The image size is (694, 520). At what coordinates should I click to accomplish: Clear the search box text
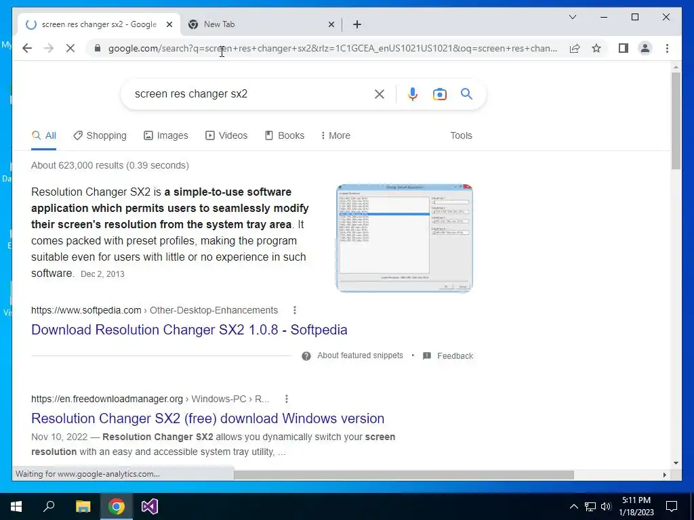tap(380, 93)
